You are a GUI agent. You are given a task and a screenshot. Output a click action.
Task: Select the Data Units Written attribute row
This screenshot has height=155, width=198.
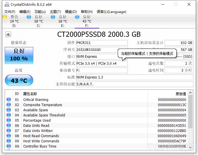pos(96,131)
